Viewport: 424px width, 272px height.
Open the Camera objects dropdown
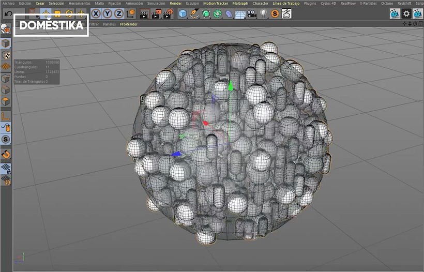[x=252, y=13]
